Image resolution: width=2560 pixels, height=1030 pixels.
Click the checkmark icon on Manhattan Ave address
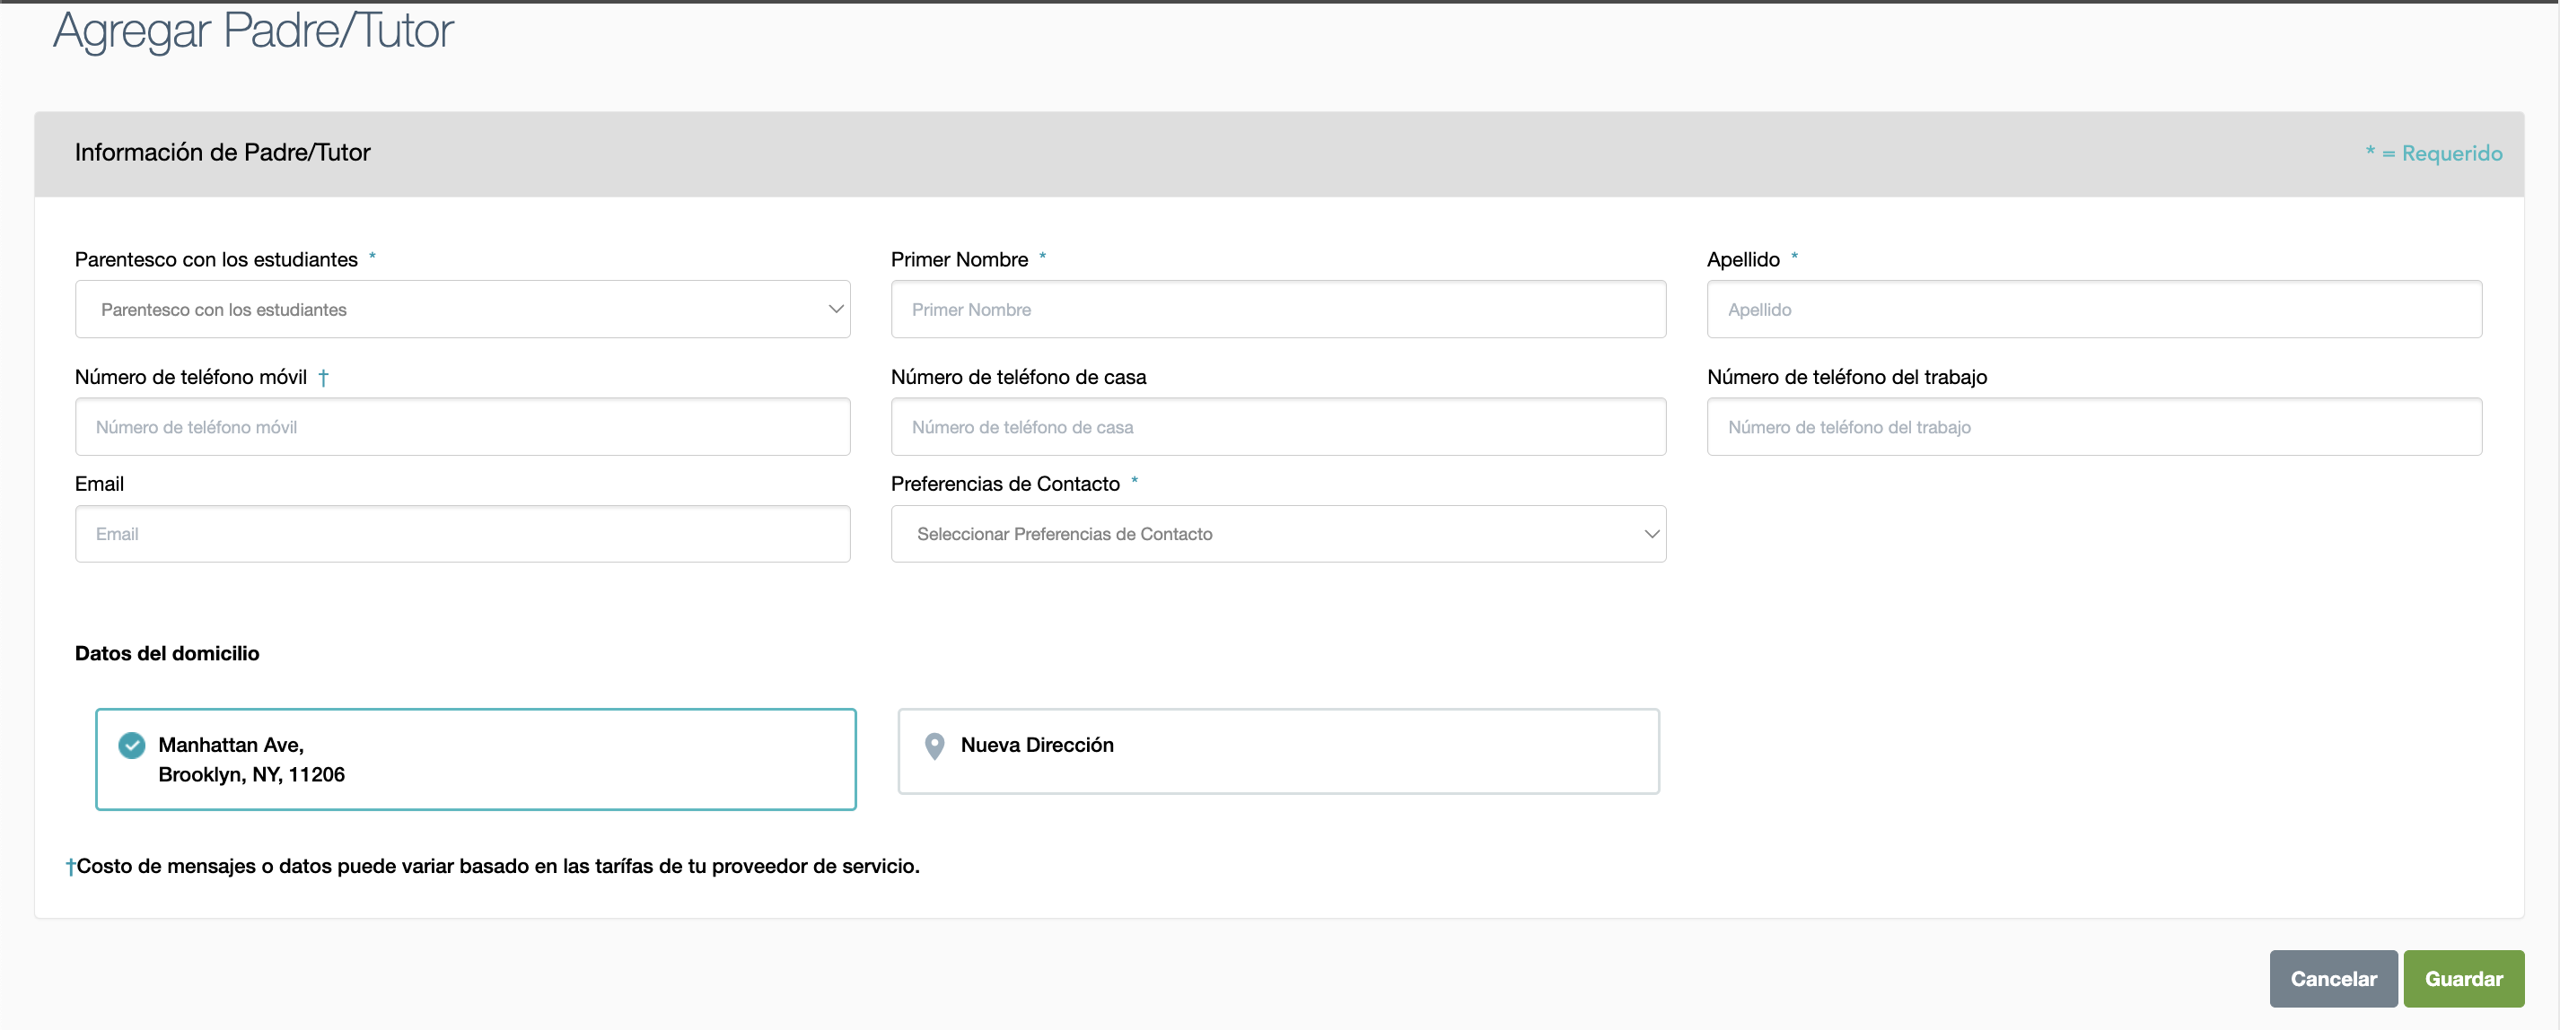point(131,745)
